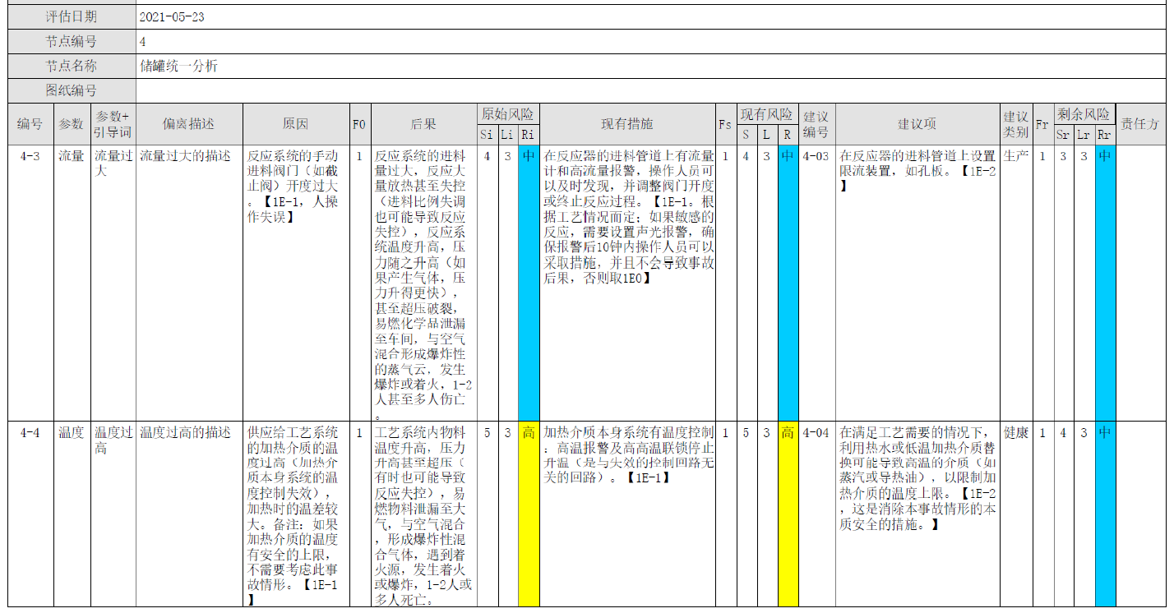Click measures cell starting 加热介质本身系统
1174x613 pixels.
tap(627, 514)
